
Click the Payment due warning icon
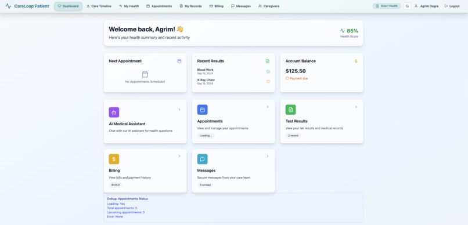[287, 78]
